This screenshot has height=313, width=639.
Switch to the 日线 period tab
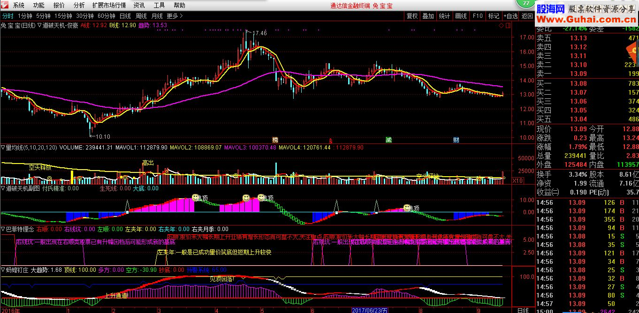click(125, 15)
